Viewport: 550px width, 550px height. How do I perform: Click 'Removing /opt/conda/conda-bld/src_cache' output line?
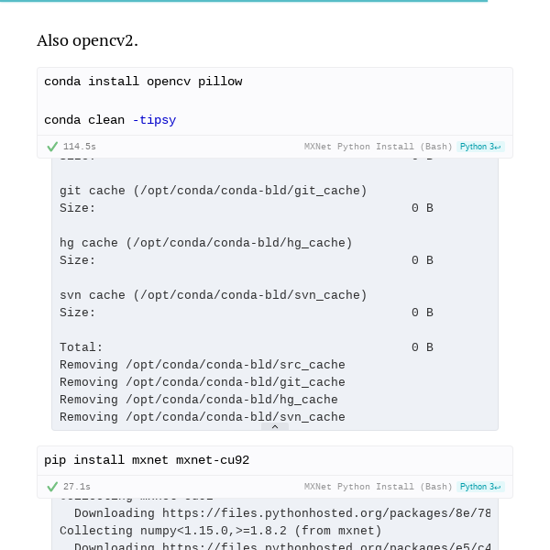(202, 365)
